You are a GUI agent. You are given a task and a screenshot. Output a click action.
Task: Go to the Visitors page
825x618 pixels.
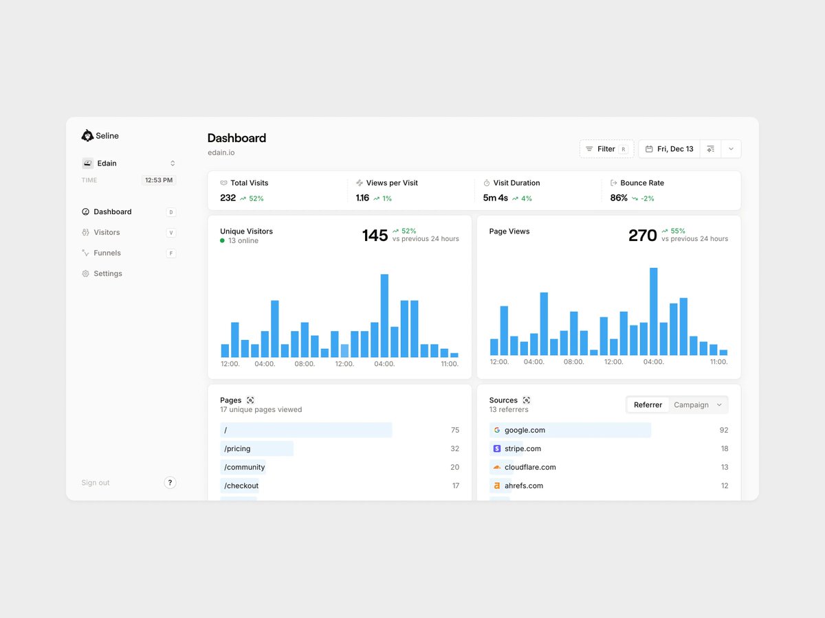click(x=129, y=233)
